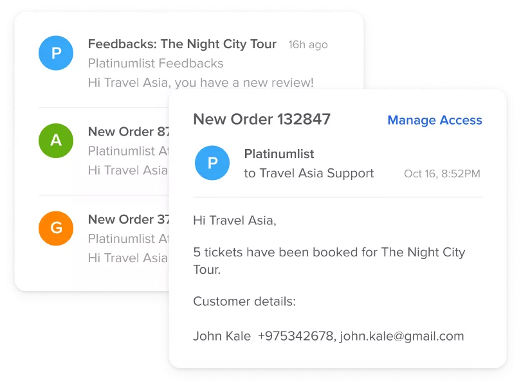Click customer name 'John Kale'
The image size is (521, 383).
222,336
